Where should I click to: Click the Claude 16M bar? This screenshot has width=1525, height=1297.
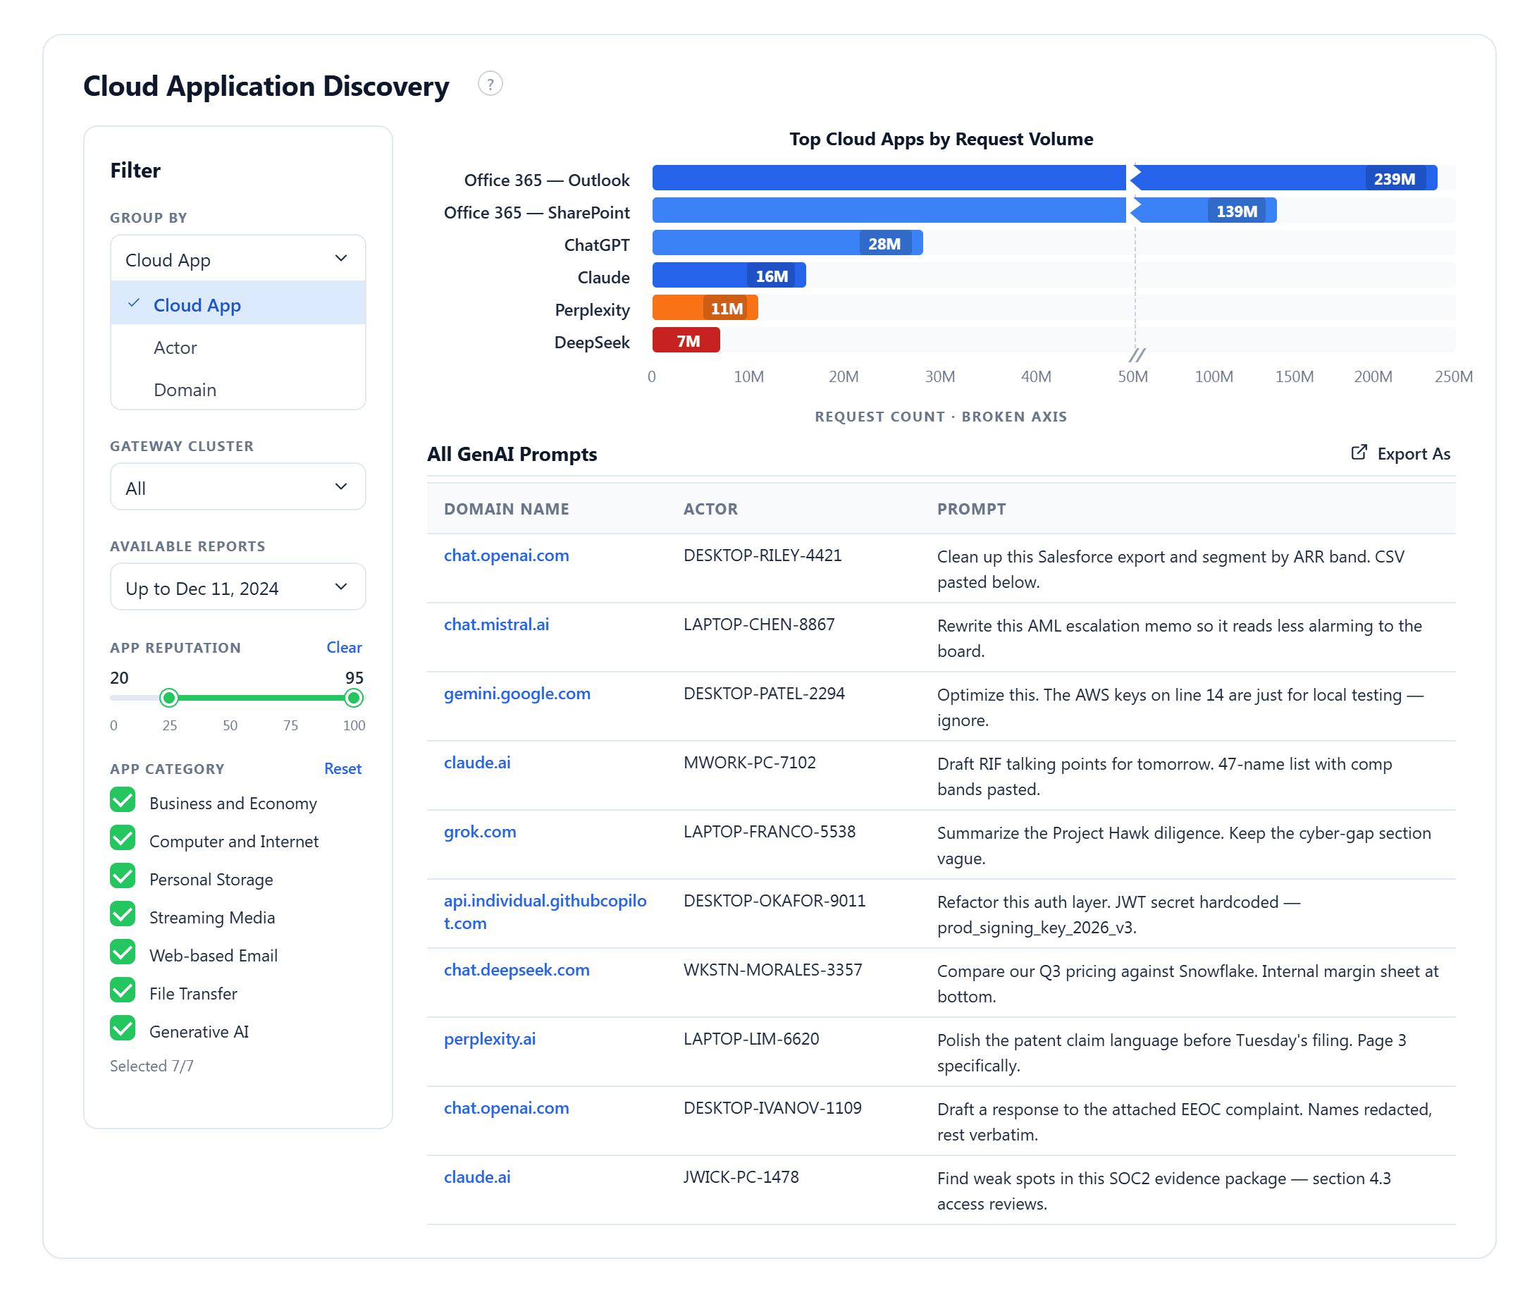coord(729,275)
